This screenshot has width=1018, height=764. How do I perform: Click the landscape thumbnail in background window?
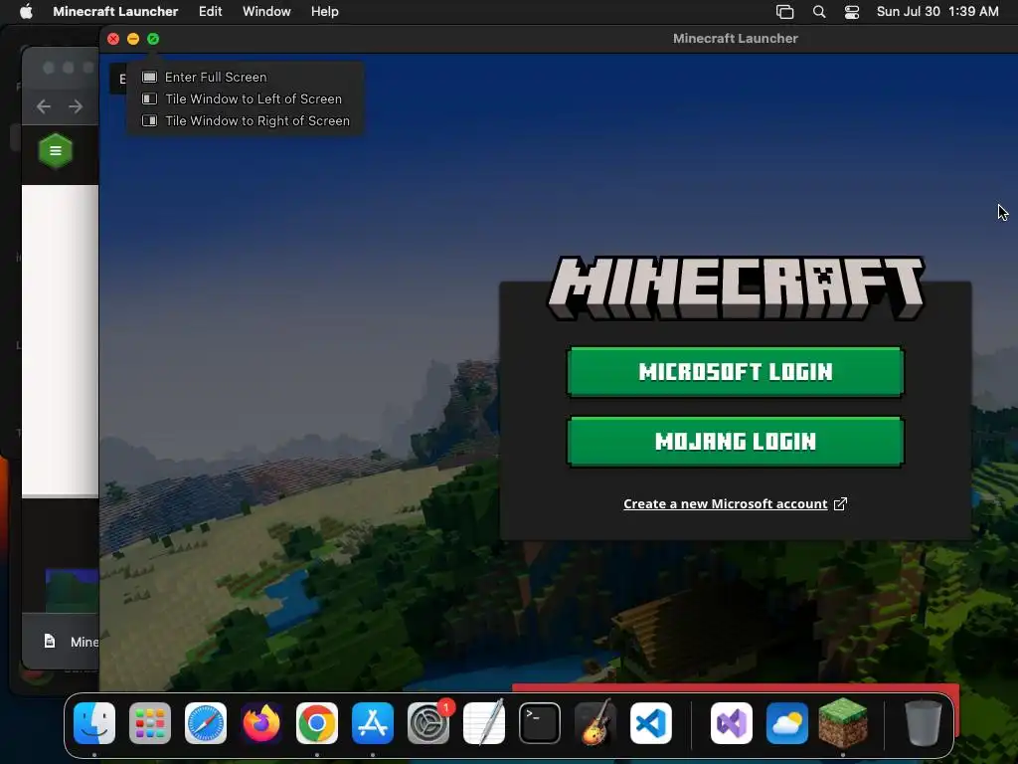[x=72, y=591]
